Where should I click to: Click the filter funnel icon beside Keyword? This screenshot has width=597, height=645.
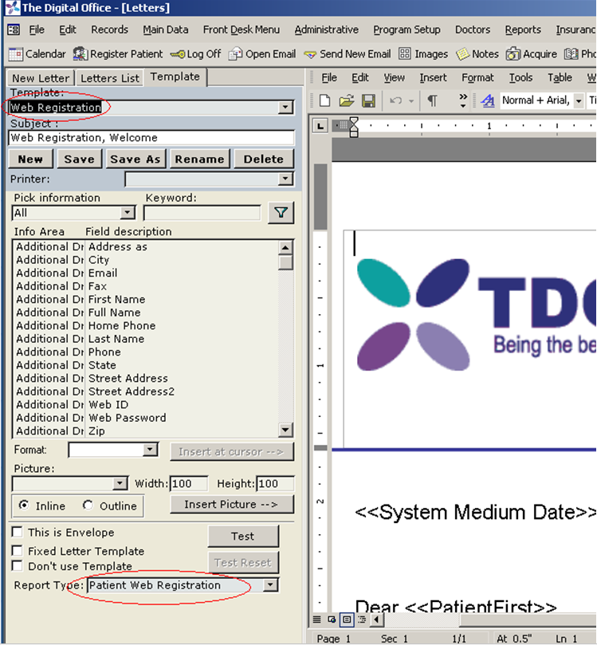[281, 212]
